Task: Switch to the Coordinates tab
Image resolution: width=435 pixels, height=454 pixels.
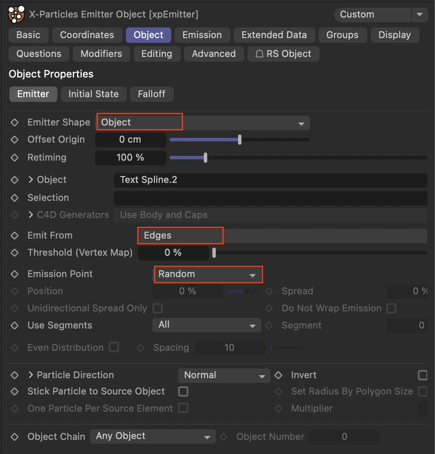Action: 87,35
